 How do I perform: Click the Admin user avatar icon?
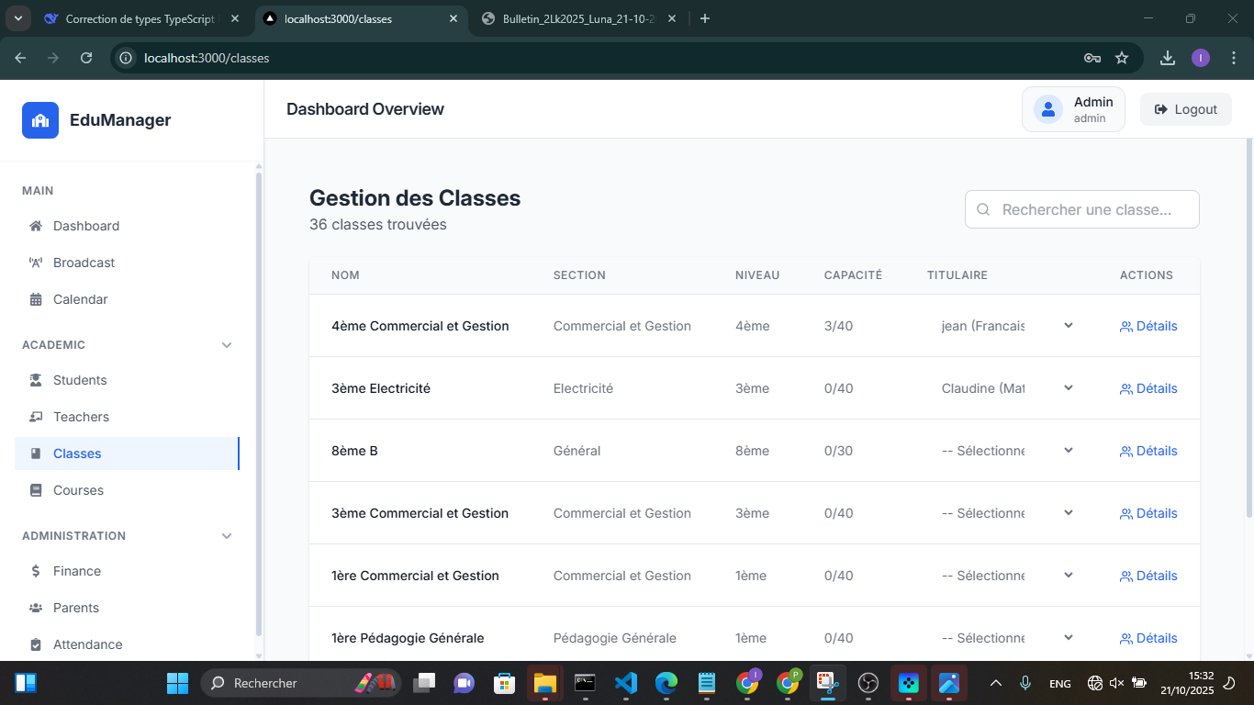click(x=1047, y=109)
